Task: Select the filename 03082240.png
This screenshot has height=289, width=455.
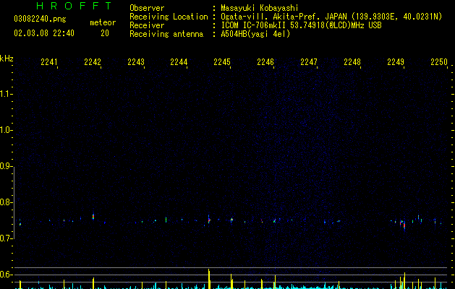Action: (40, 20)
